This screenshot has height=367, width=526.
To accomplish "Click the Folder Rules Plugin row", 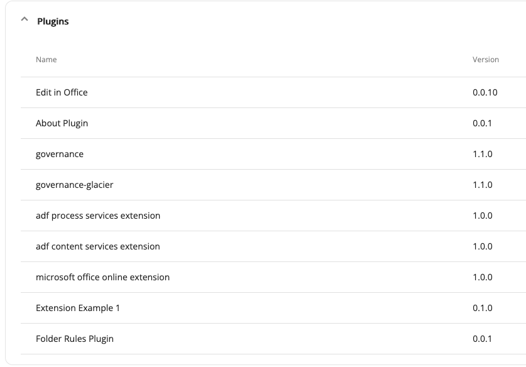I will pyautogui.click(x=75, y=339).
